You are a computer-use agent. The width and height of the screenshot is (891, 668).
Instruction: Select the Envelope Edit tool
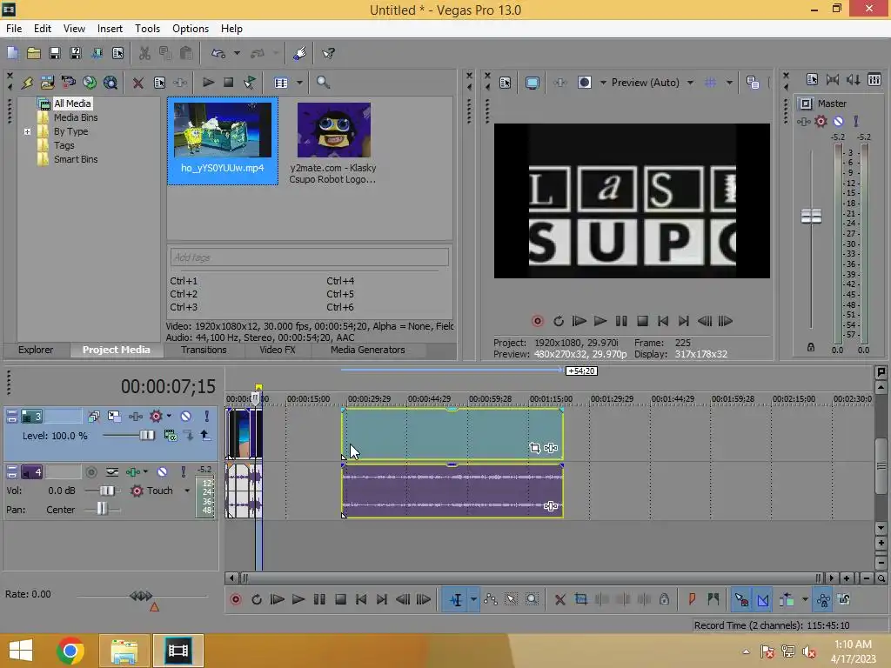(491, 599)
